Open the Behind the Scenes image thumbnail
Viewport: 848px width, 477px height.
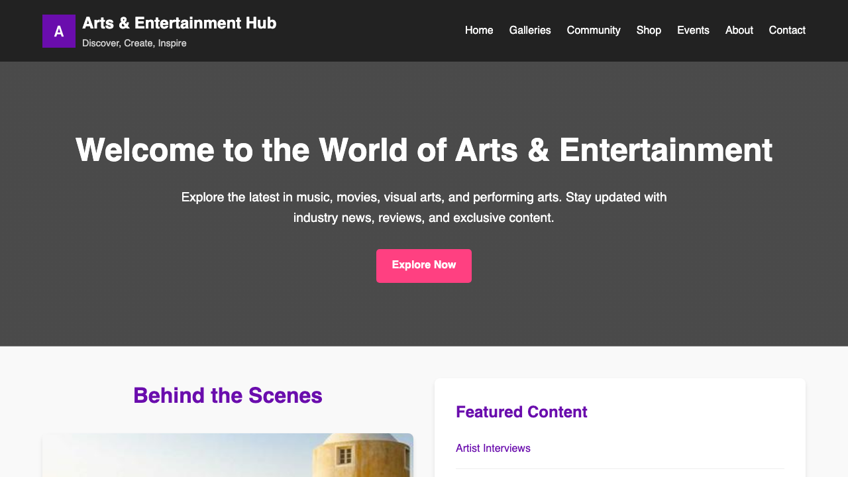pyautogui.click(x=228, y=455)
